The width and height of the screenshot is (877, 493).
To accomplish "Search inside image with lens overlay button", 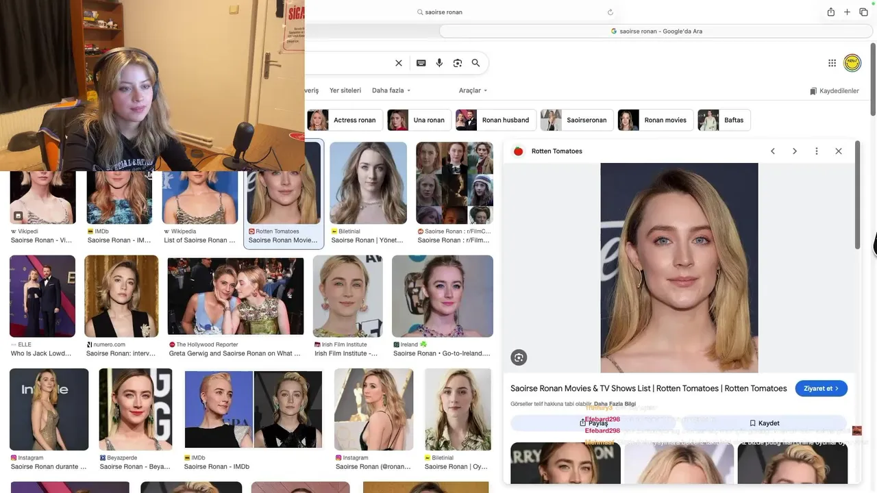I will point(519,357).
